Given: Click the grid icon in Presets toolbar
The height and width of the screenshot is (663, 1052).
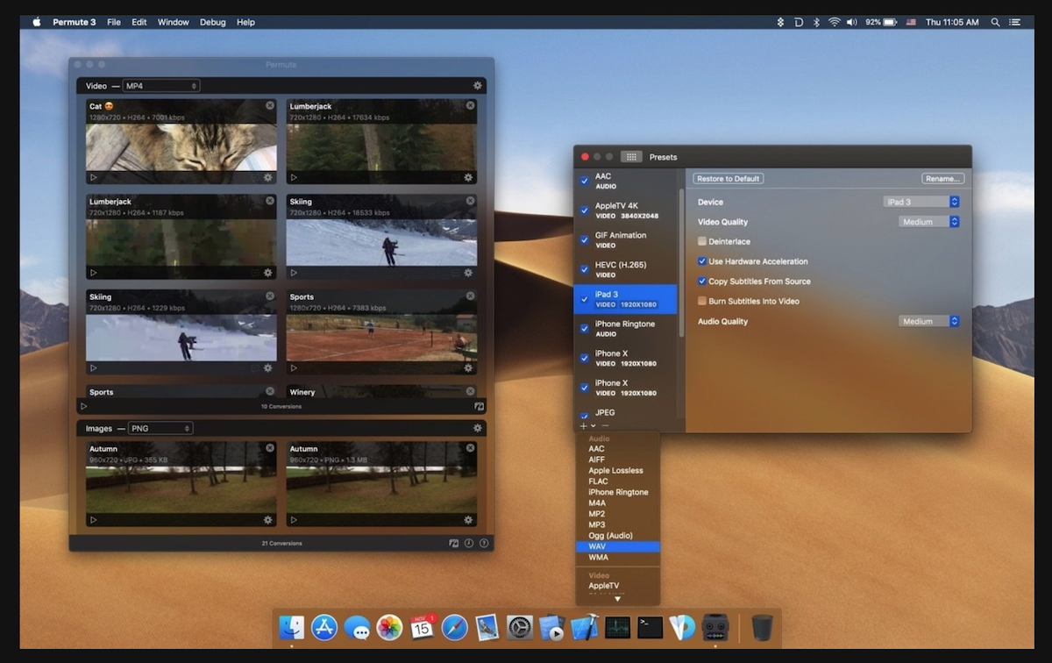Looking at the screenshot, I should (x=631, y=157).
